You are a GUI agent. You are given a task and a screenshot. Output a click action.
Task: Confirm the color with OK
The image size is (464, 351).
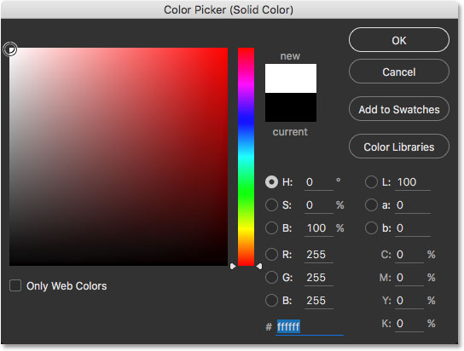pyautogui.click(x=399, y=40)
